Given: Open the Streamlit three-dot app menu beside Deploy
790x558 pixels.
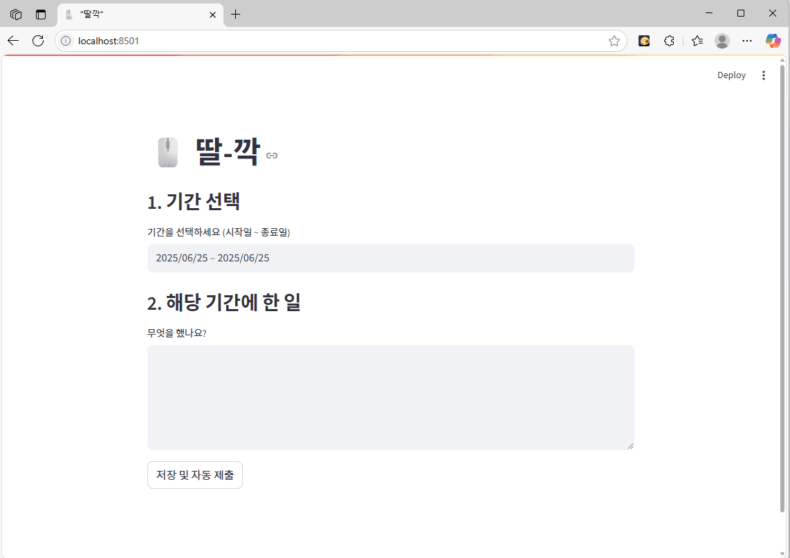Looking at the screenshot, I should [x=764, y=75].
